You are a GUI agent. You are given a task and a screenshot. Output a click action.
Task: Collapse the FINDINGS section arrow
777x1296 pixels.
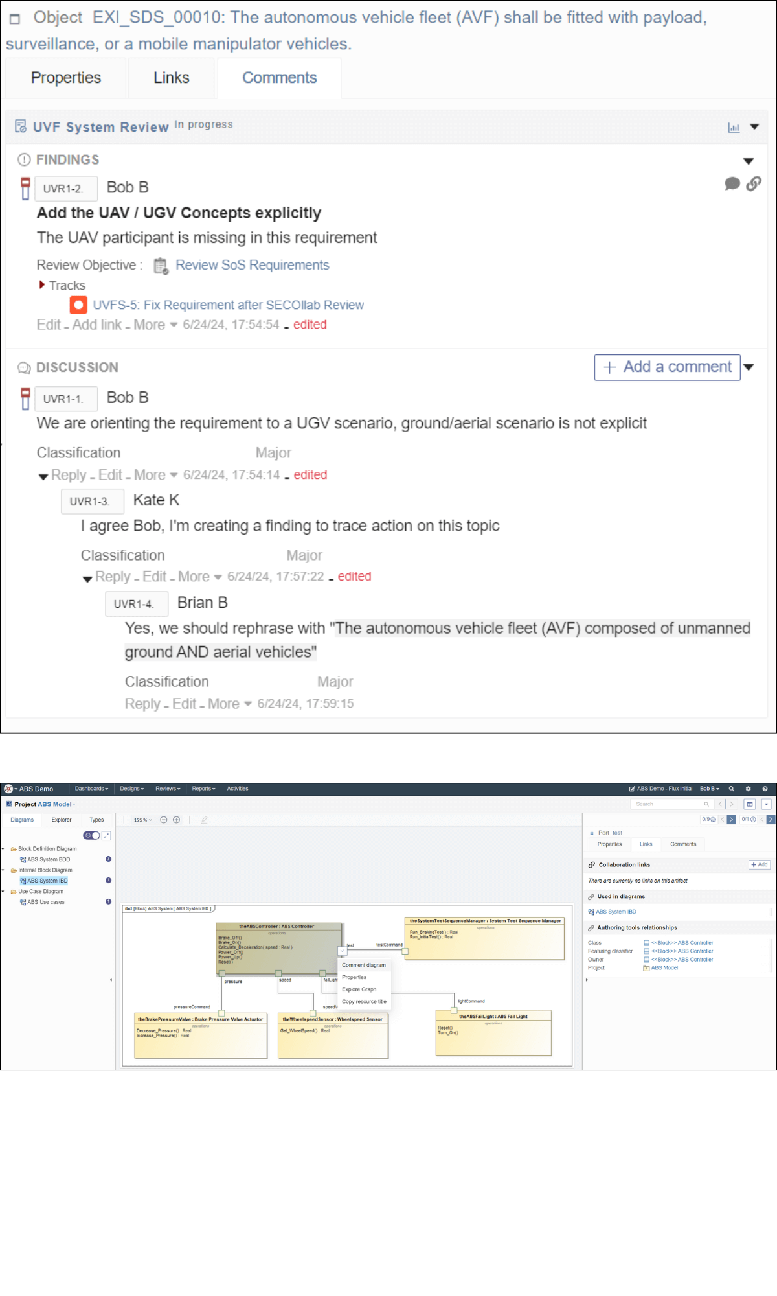click(749, 161)
